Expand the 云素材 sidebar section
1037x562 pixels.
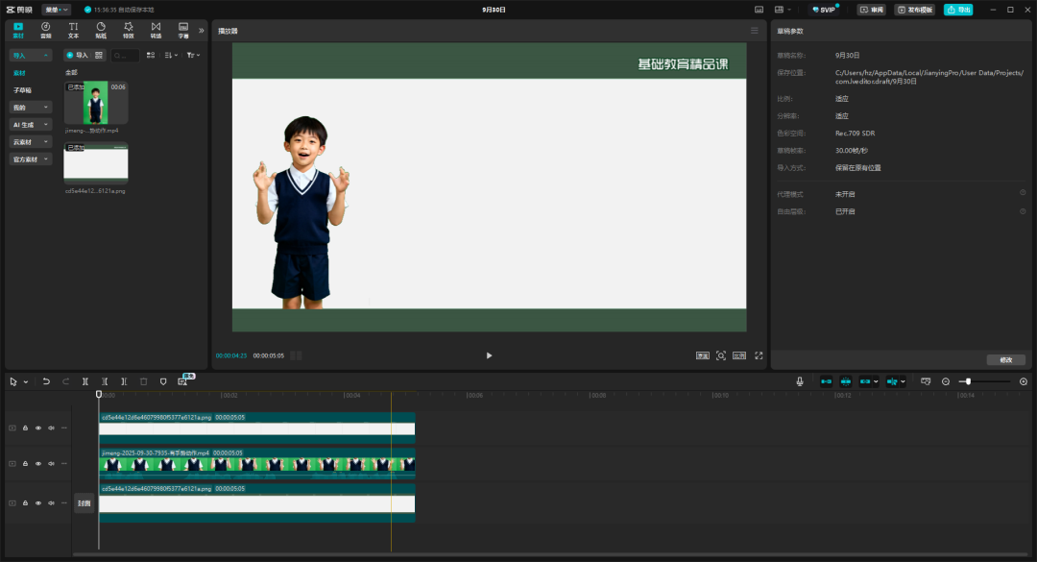click(31, 141)
